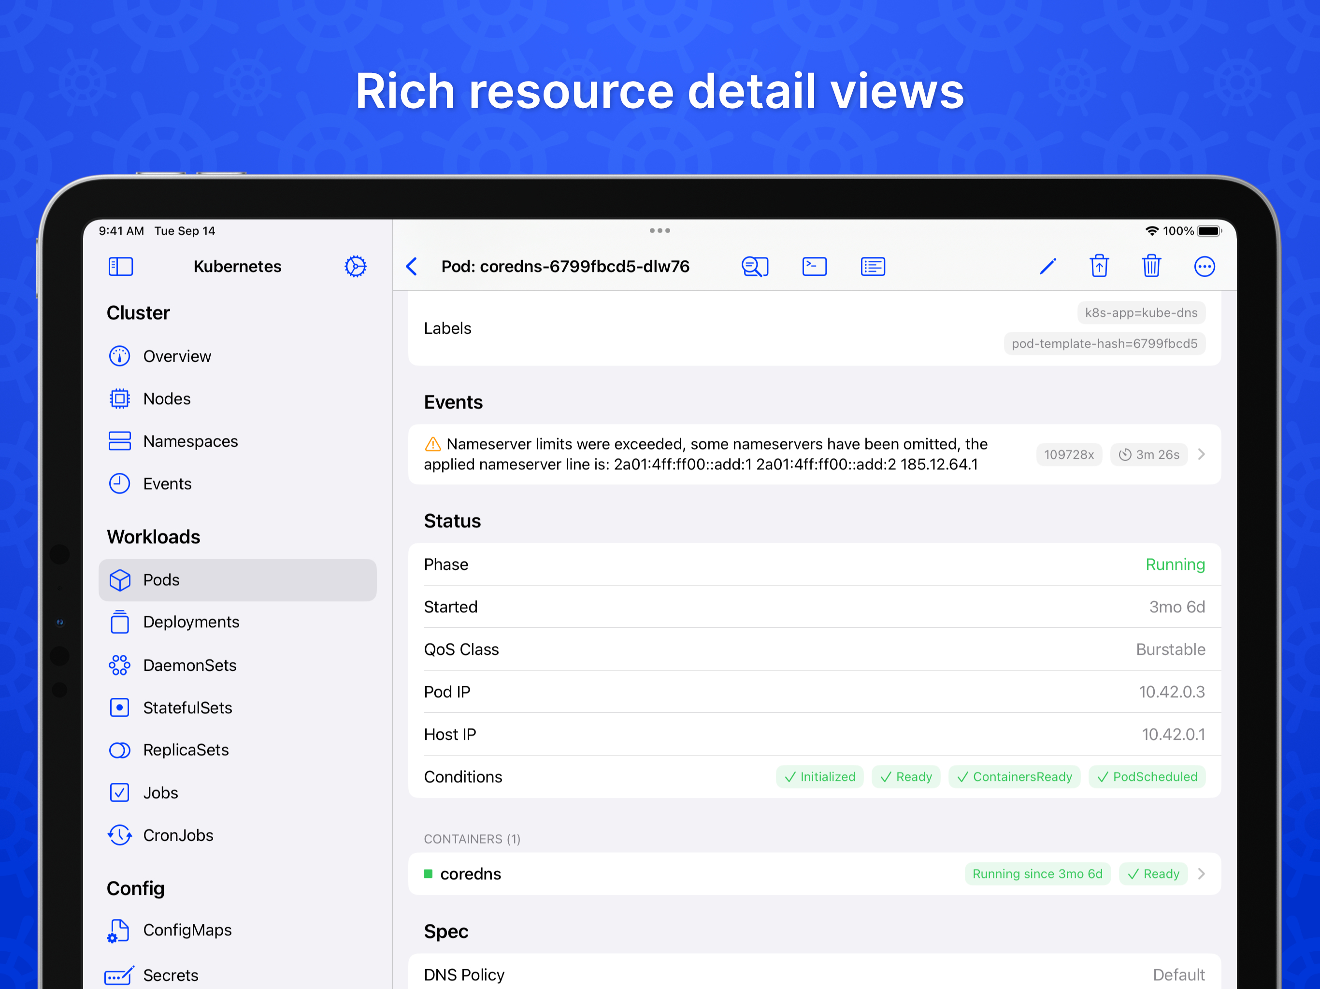1320x989 pixels.
Task: Click the Burstable QoS Class value
Action: [1170, 650]
